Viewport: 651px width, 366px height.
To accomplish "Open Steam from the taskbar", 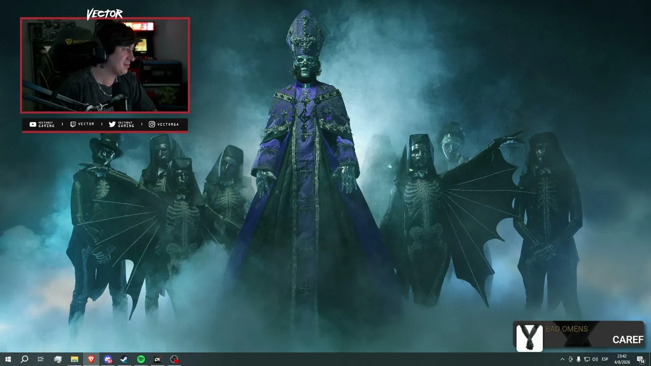I will tap(124, 359).
